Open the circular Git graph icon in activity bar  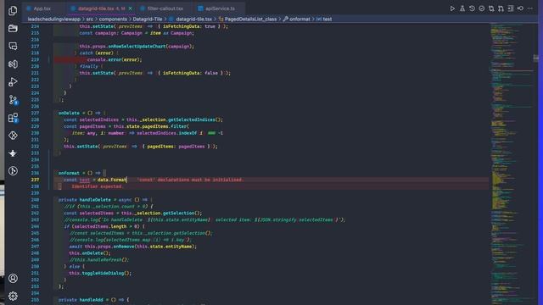tap(13, 171)
